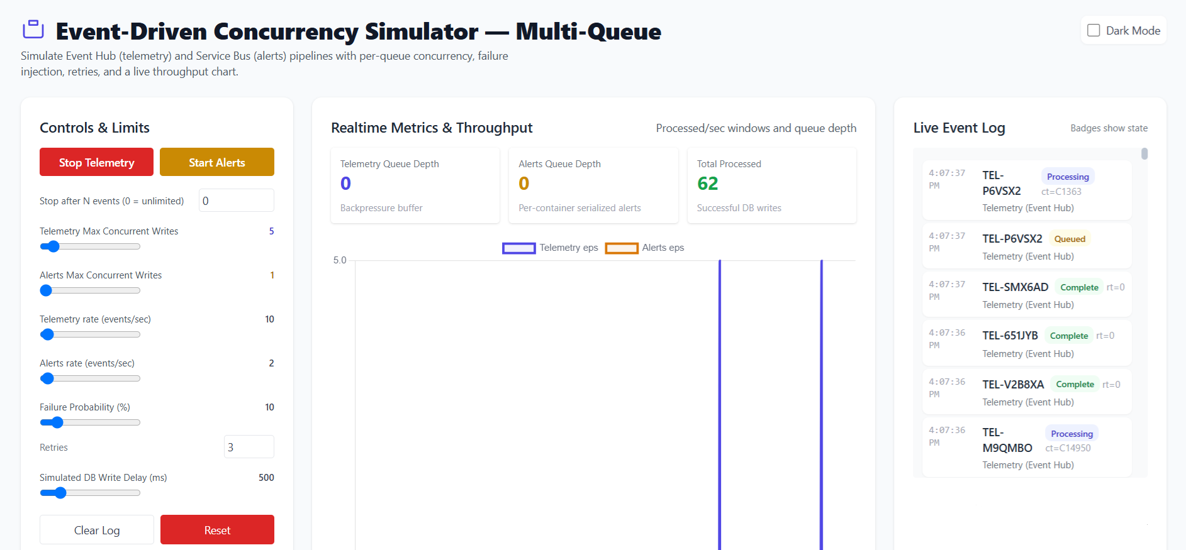This screenshot has height=550, width=1186.
Task: Clear the event log
Action: (x=97, y=530)
